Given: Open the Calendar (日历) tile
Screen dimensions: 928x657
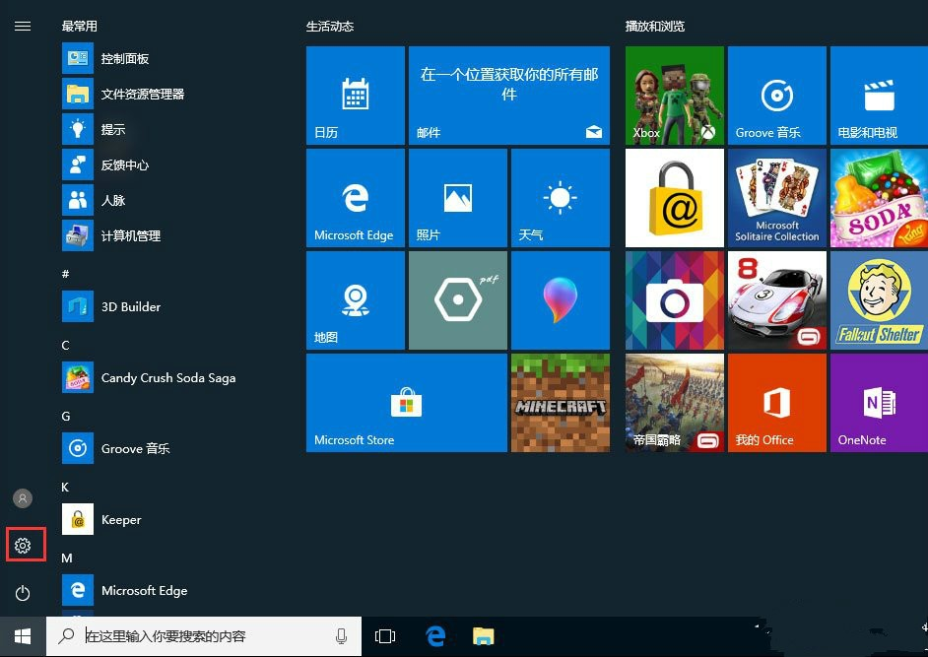Looking at the screenshot, I should 355,95.
